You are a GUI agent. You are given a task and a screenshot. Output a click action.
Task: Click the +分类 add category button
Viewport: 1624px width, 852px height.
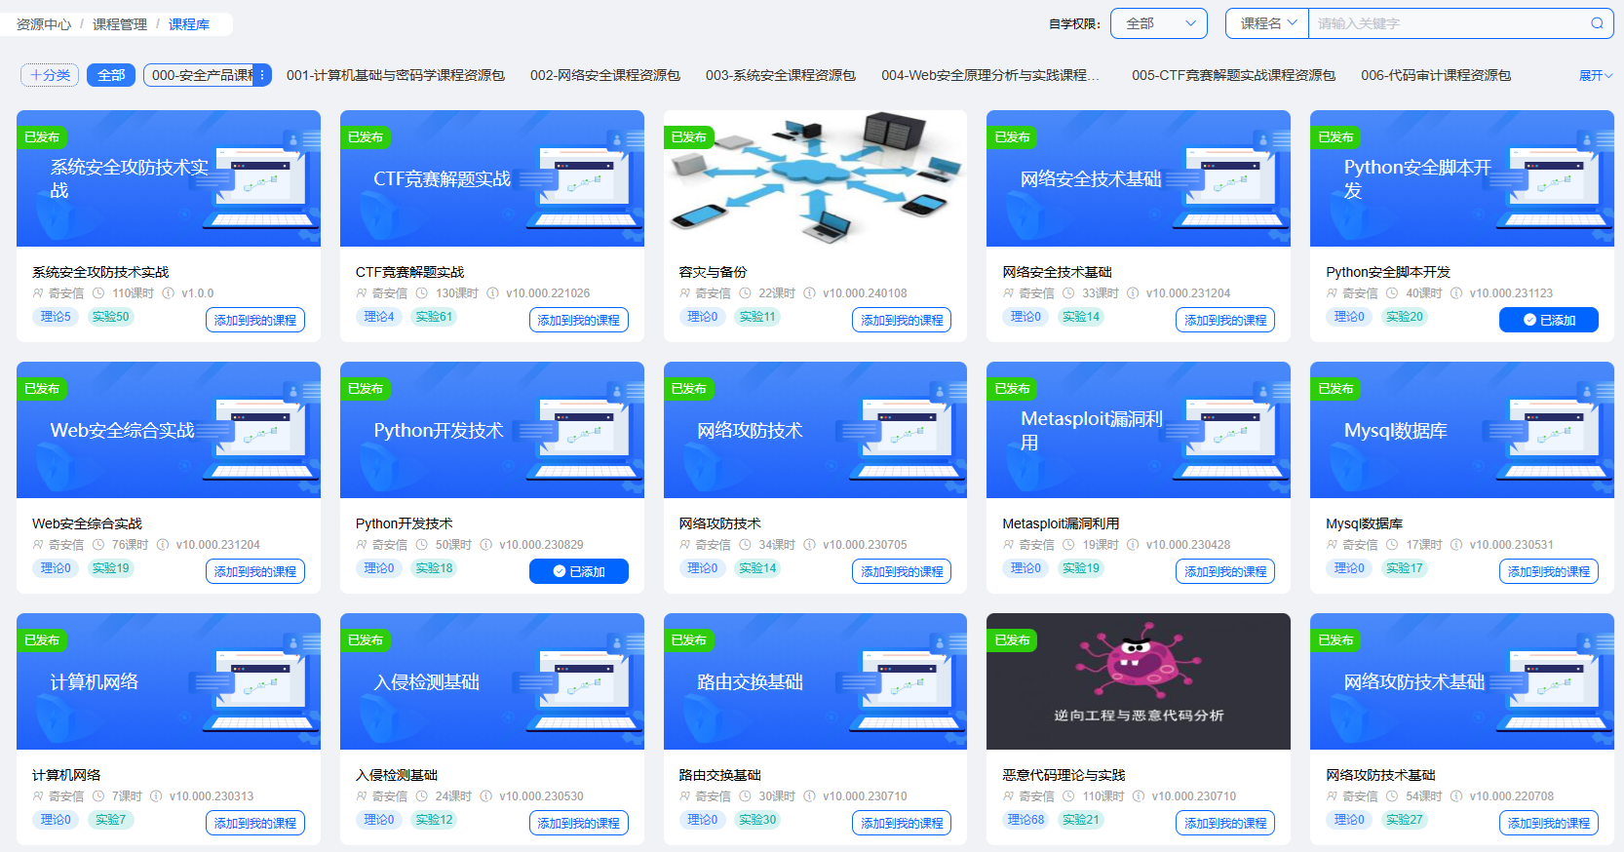click(x=50, y=75)
